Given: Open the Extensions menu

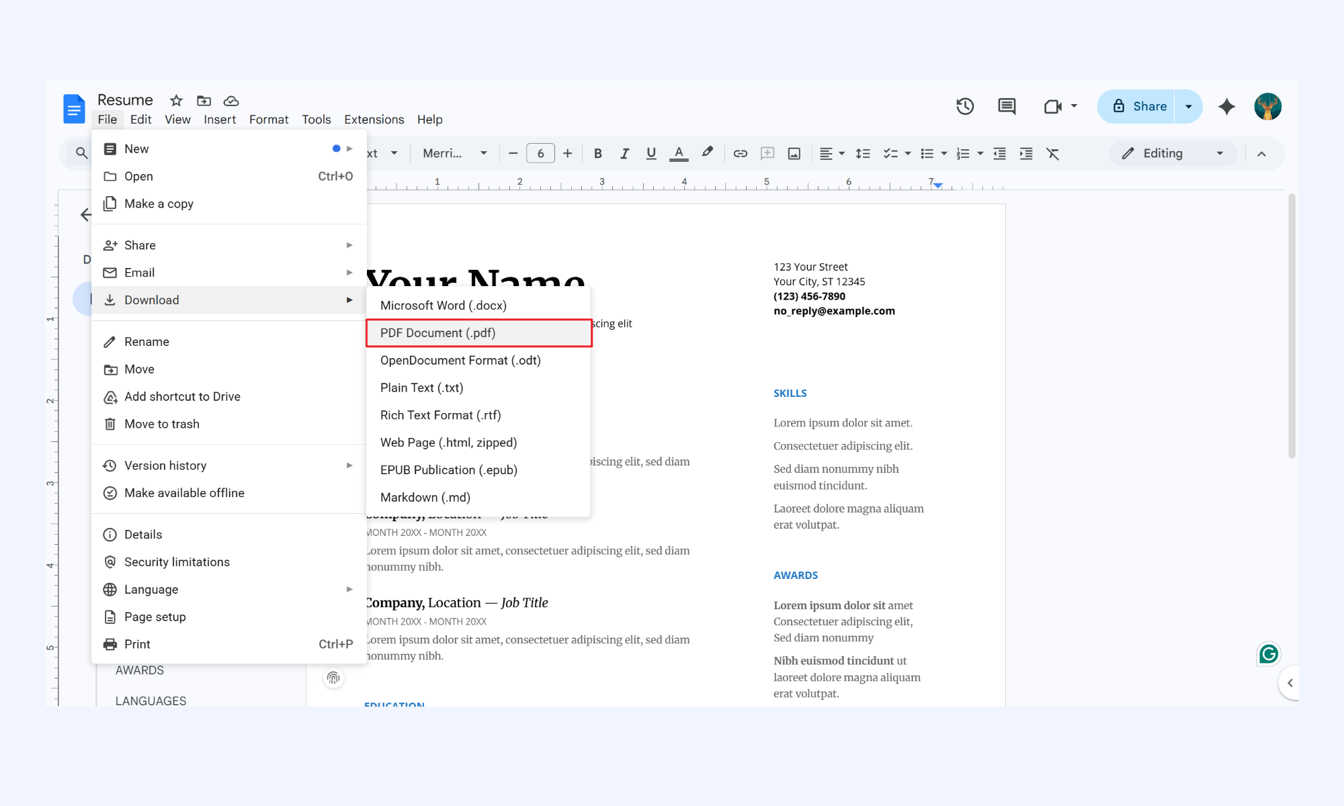Looking at the screenshot, I should (374, 120).
